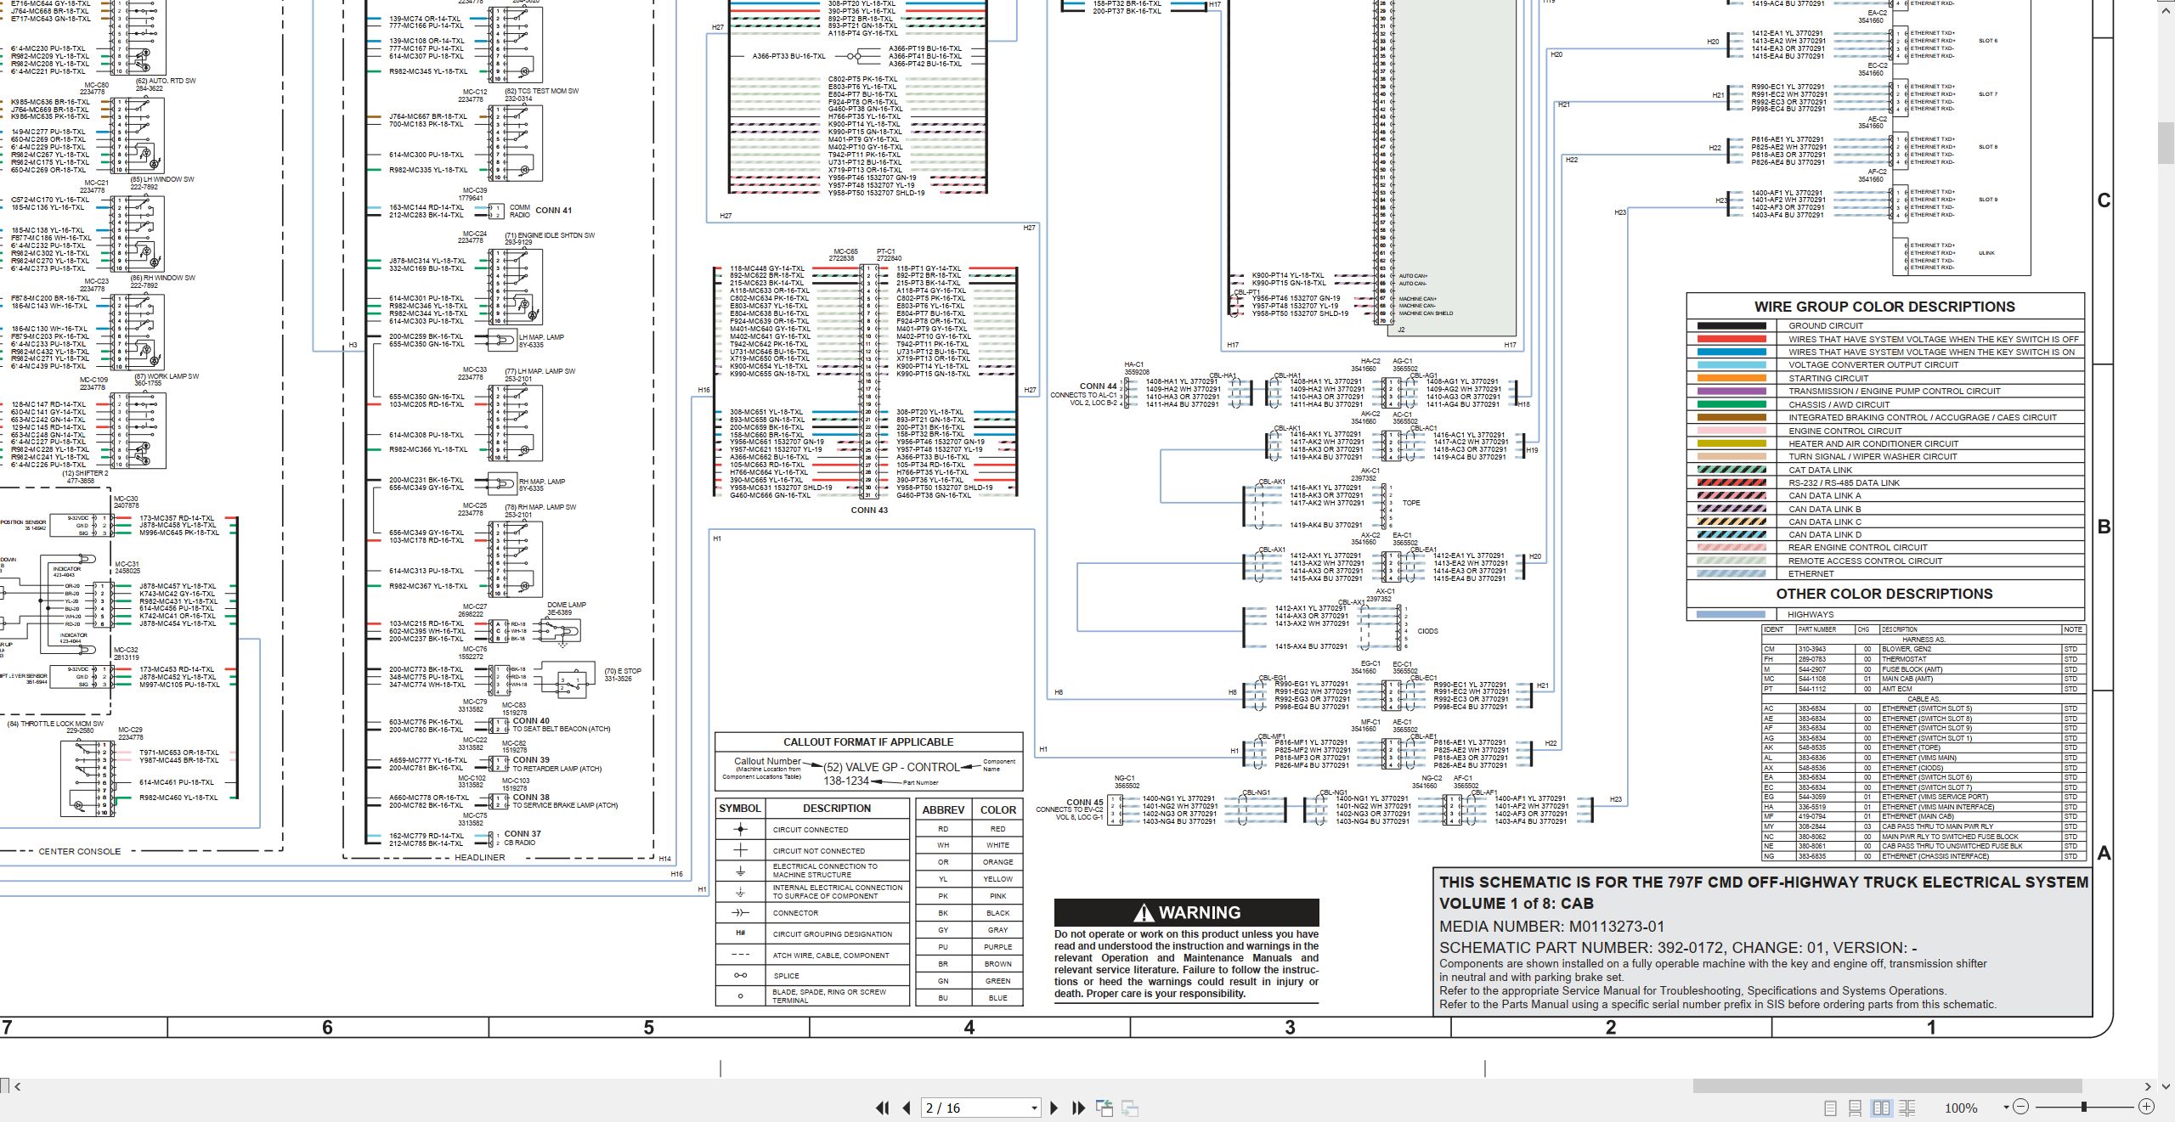This screenshot has width=2175, height=1122.
Task: Click the previous view icon
Action: pos(1104,1108)
